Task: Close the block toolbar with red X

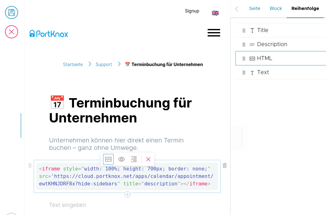Action: pos(148,159)
